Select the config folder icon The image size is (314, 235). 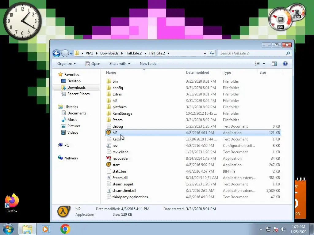pos(109,88)
